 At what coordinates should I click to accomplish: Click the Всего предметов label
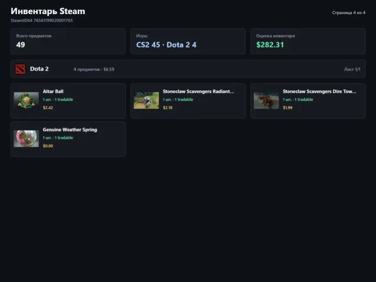point(34,36)
